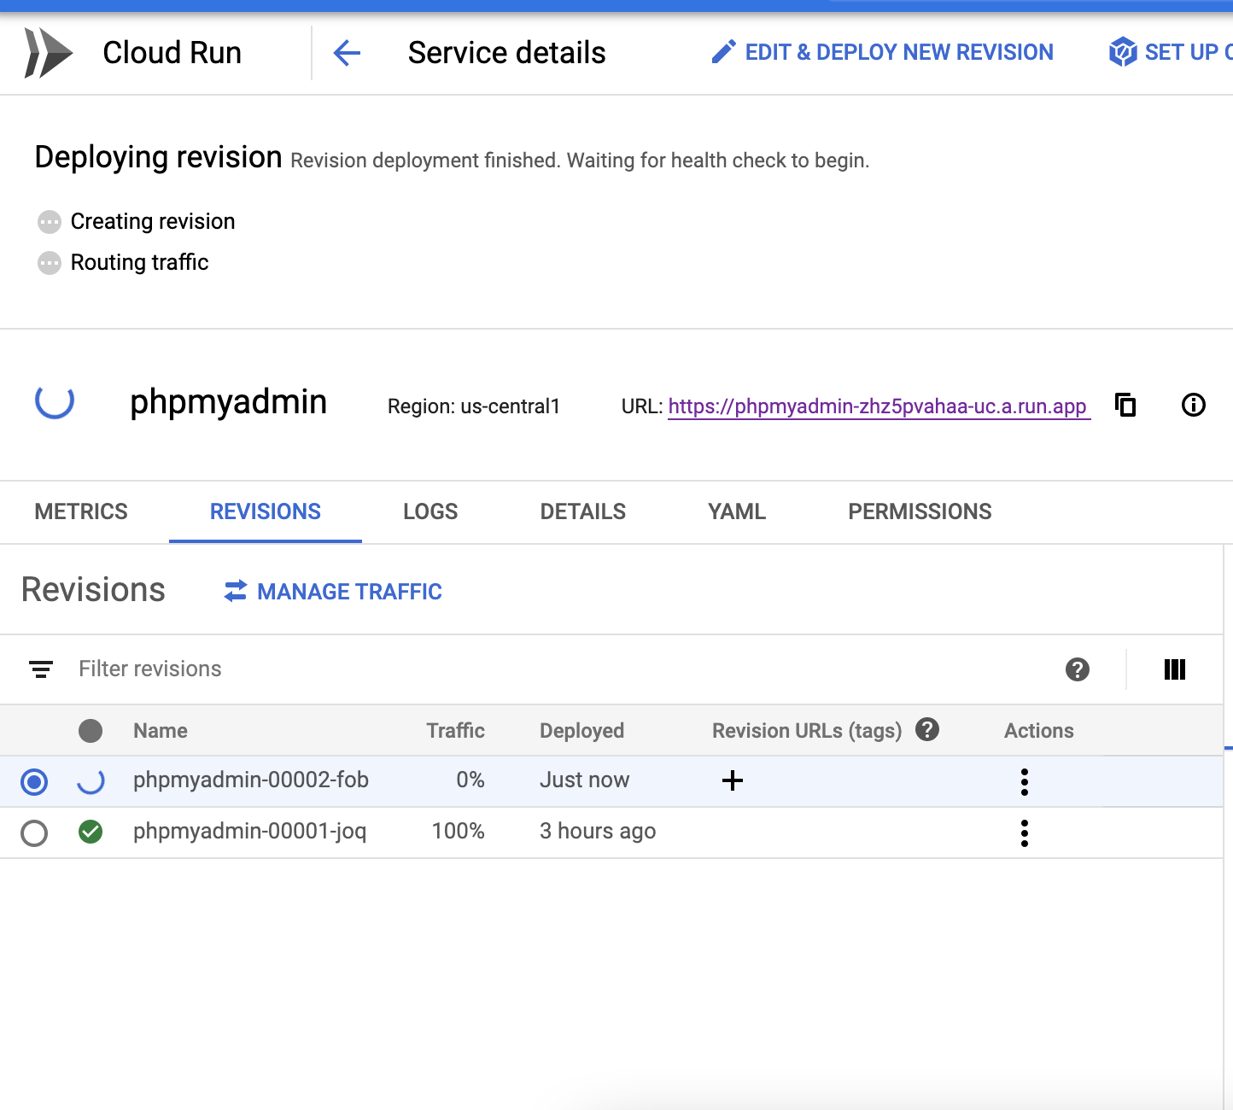Click the Cloud Run logo icon
1233x1110 pixels.
48,53
